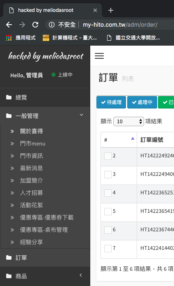Toggle sidebar with the hamburger menu icon

[x=99, y=56]
